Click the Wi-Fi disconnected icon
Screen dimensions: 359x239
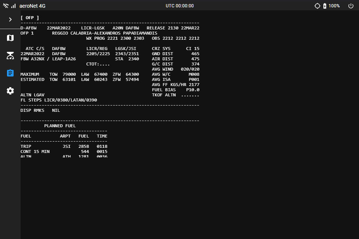coord(6,6)
